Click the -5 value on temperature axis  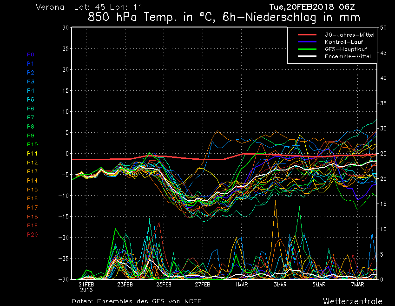coord(65,175)
